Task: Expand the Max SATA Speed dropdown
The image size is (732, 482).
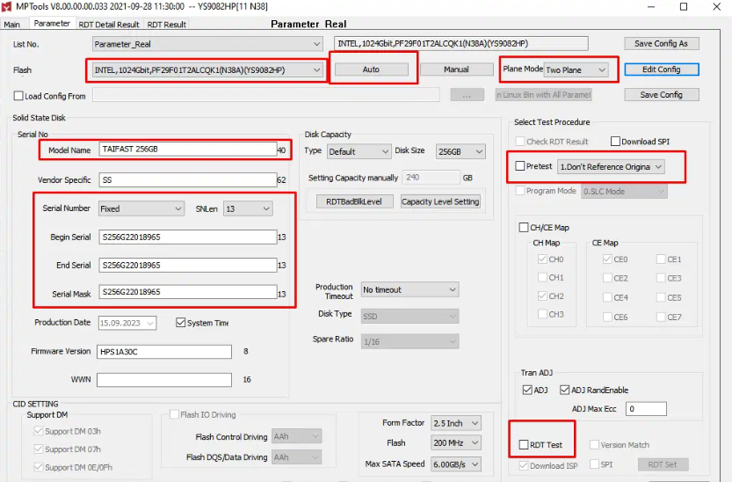Action: click(457, 464)
